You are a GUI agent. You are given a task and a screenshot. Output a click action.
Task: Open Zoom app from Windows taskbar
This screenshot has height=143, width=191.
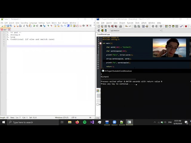coord(115,122)
